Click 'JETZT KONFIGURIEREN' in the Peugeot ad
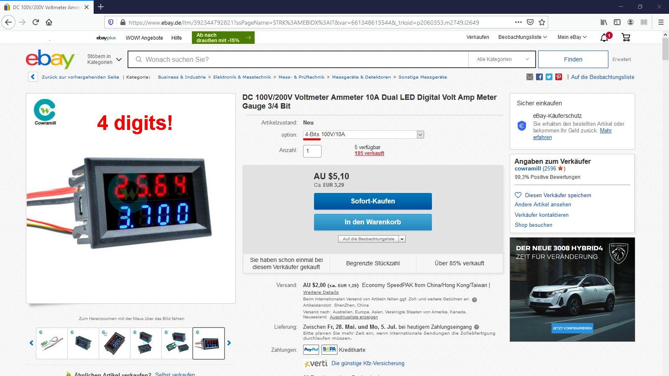 tap(572, 328)
